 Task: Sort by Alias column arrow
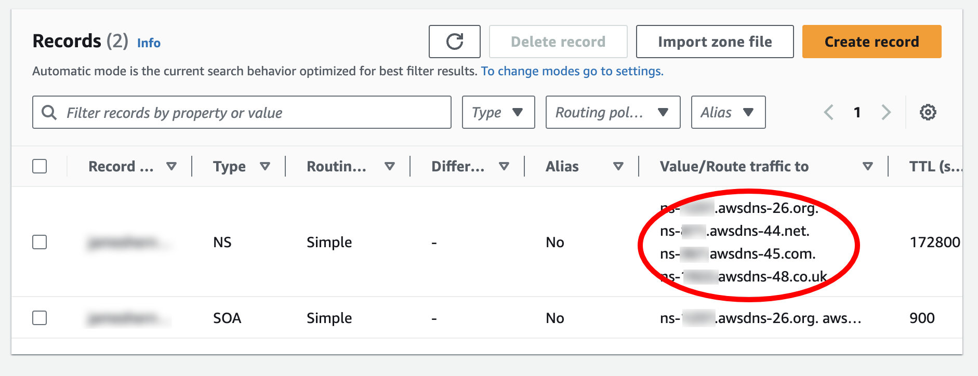tap(618, 166)
